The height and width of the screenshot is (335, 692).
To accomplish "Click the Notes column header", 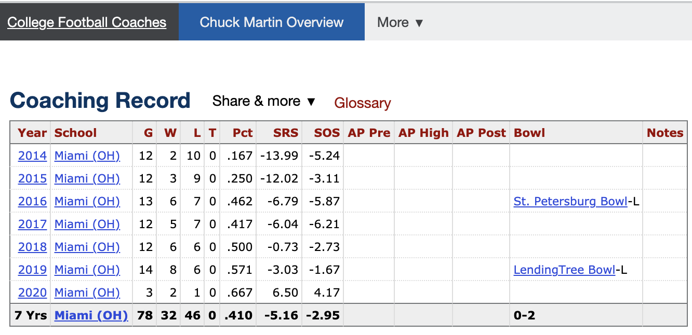I will point(664,133).
